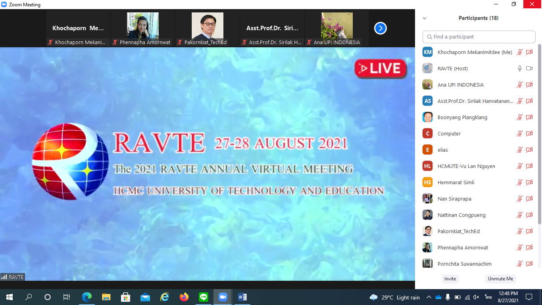Open Firefox from taskbar
This screenshot has width=542, height=305.
click(x=184, y=297)
